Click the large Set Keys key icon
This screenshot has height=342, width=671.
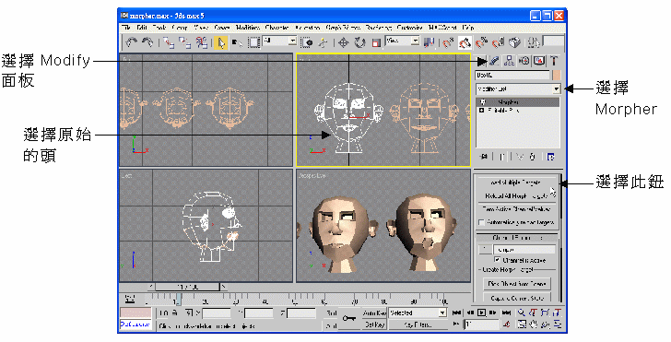[349, 319]
